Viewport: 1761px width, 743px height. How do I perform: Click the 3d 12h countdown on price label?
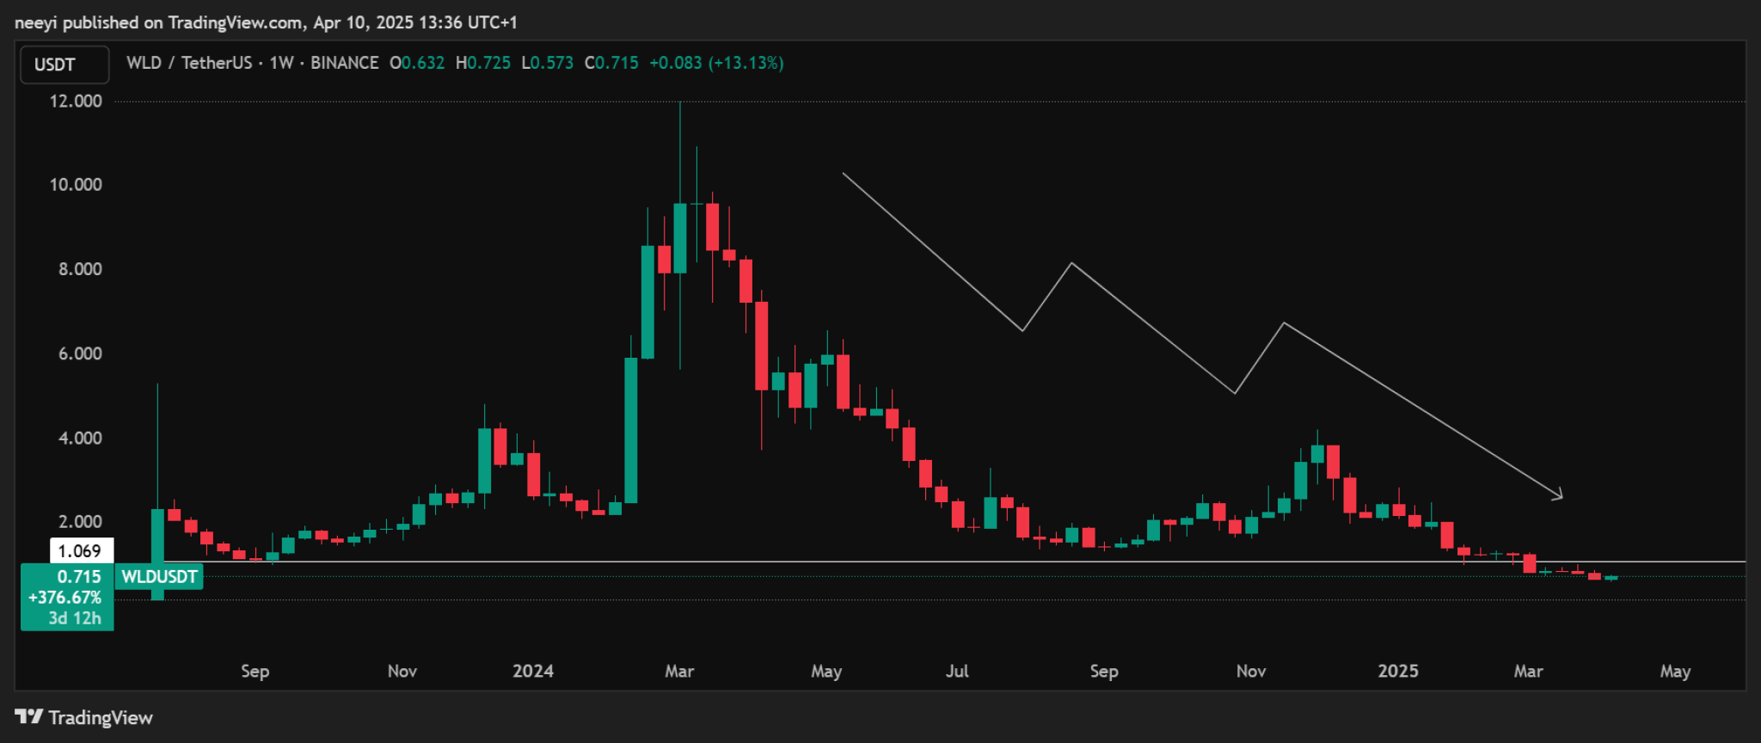pos(75,618)
